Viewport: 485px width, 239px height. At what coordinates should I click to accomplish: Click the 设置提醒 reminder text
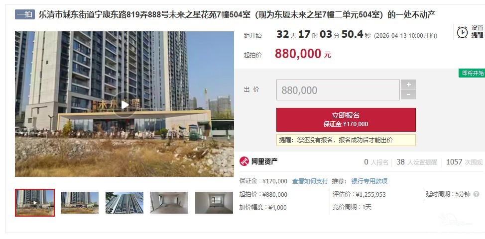477,31
